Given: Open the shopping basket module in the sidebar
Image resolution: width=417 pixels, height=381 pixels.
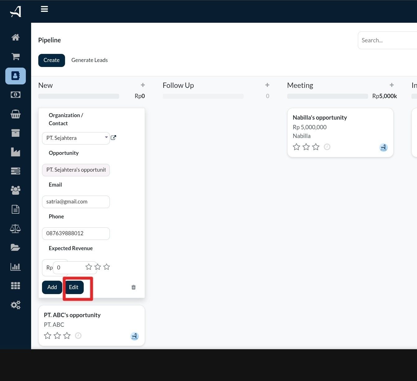Looking at the screenshot, I should [16, 114].
